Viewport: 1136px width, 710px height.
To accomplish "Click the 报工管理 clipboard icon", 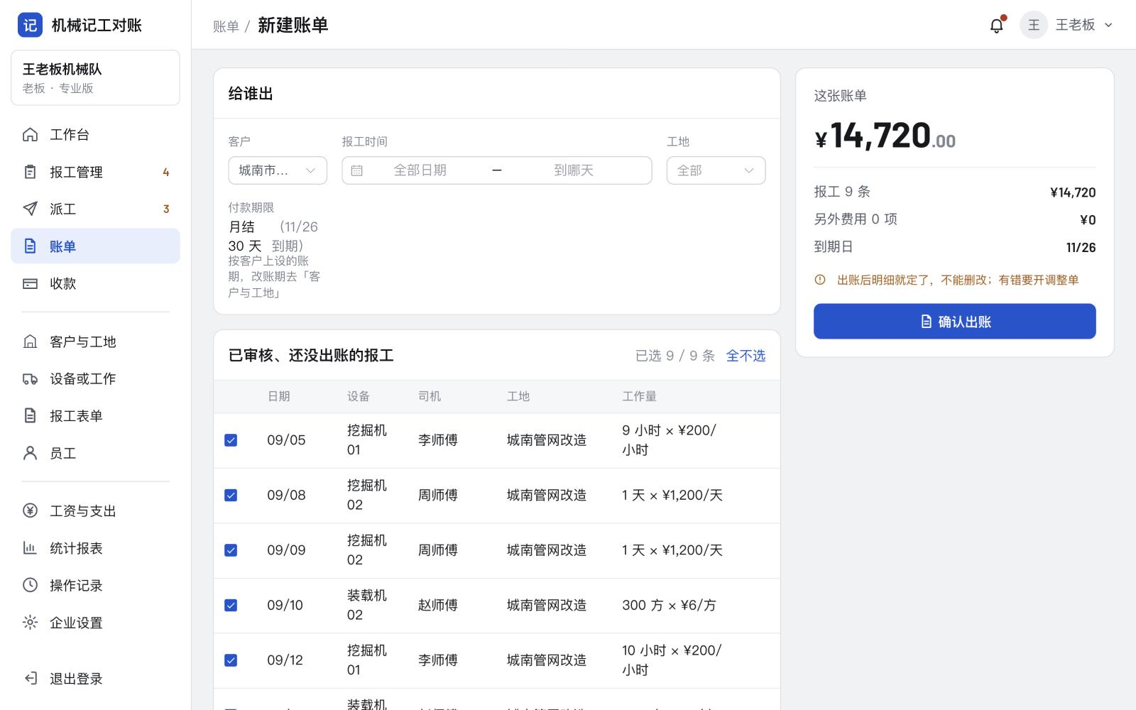I will coord(30,172).
